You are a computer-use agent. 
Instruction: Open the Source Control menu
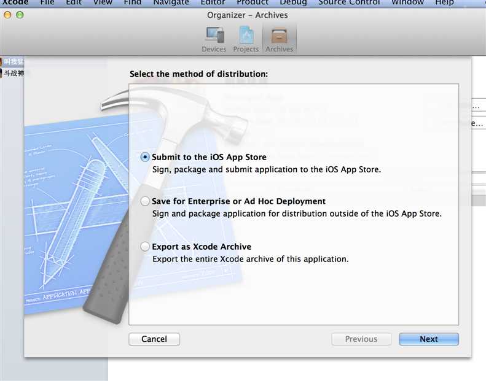coord(349,2)
